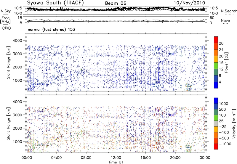The width and height of the screenshot is (237, 164).
Task: Click the 'N.Search' legend label
Action: (229, 11)
